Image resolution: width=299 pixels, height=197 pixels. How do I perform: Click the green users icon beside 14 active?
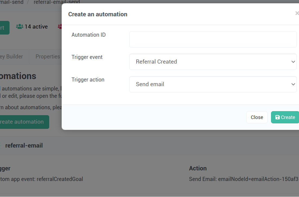[20, 27]
